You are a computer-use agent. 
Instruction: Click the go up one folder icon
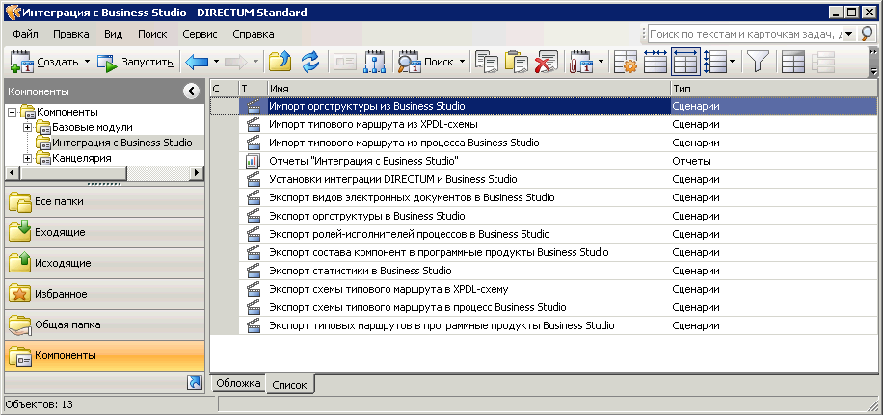click(x=281, y=63)
